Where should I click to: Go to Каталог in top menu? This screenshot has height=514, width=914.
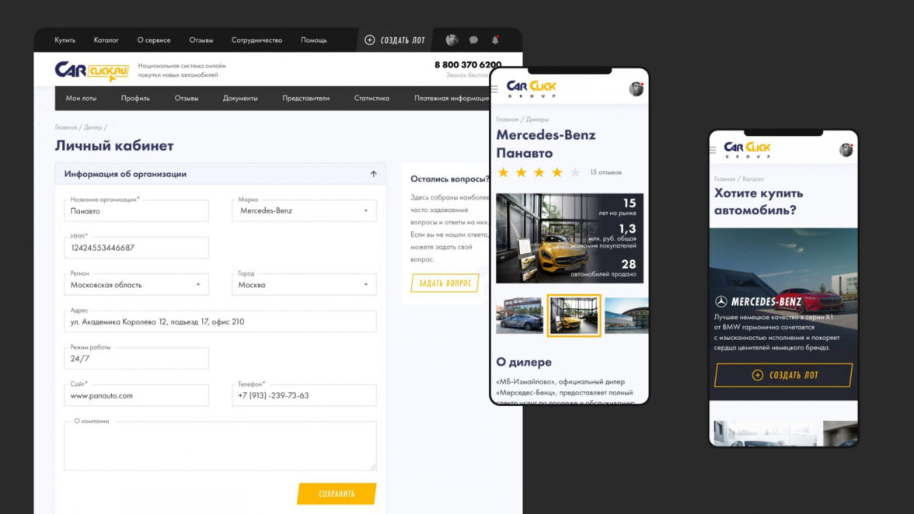tap(106, 40)
